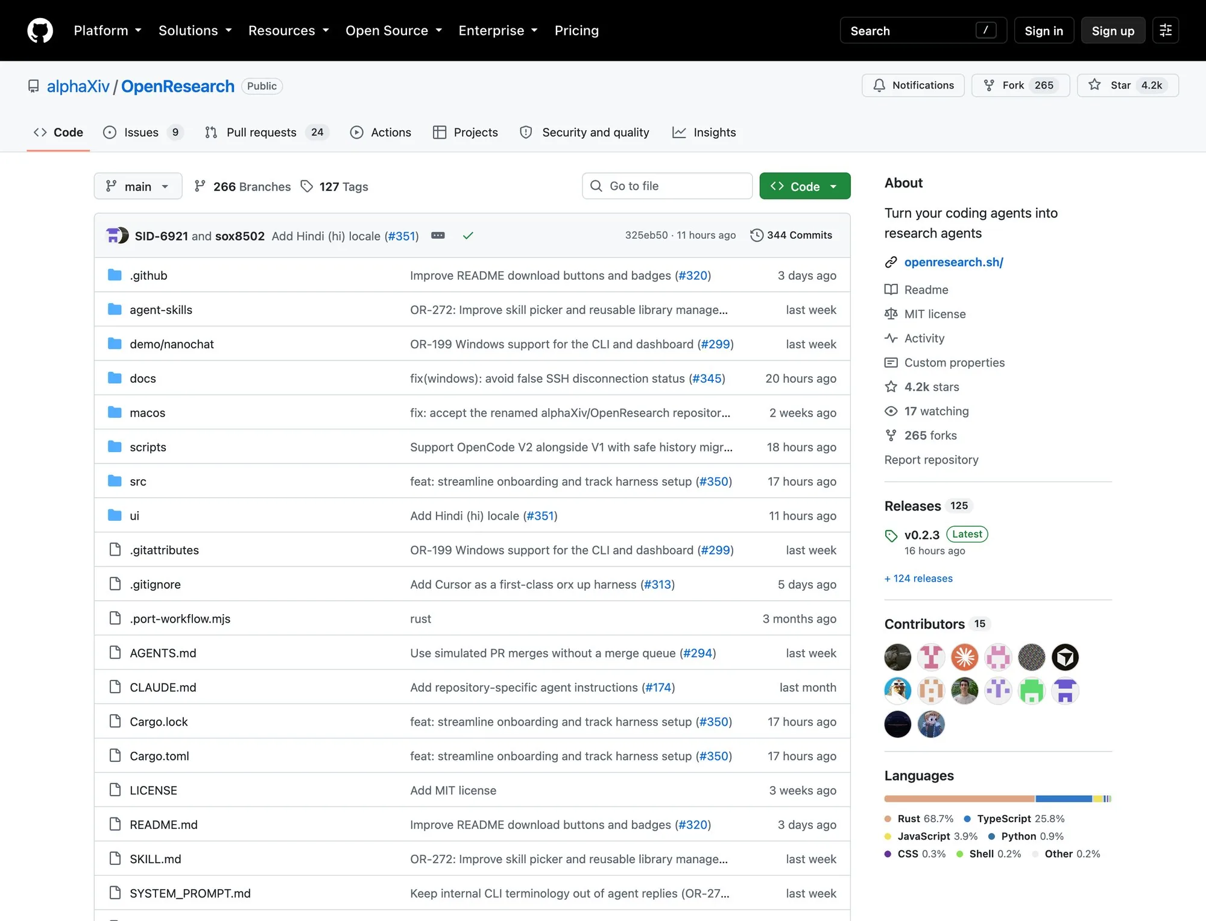Image resolution: width=1206 pixels, height=921 pixels.
Task: Expand the Enterprise menu
Action: pos(497,31)
